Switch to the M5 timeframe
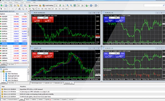 42,9
